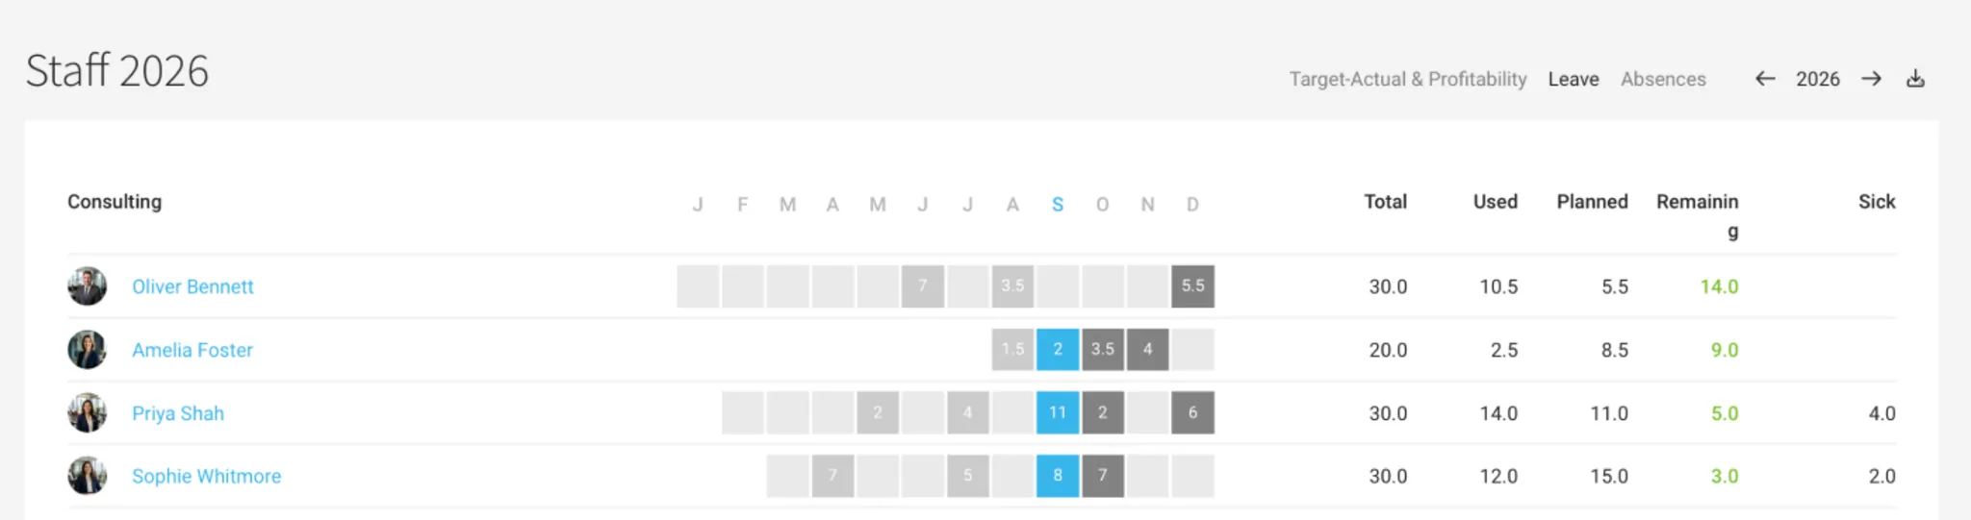Click Sophie Whitmore's avatar image
1971x520 pixels.
87,476
